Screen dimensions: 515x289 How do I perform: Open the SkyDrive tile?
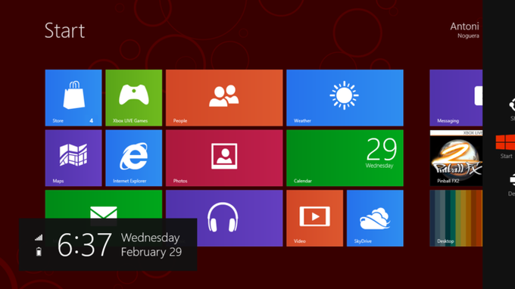(375, 218)
